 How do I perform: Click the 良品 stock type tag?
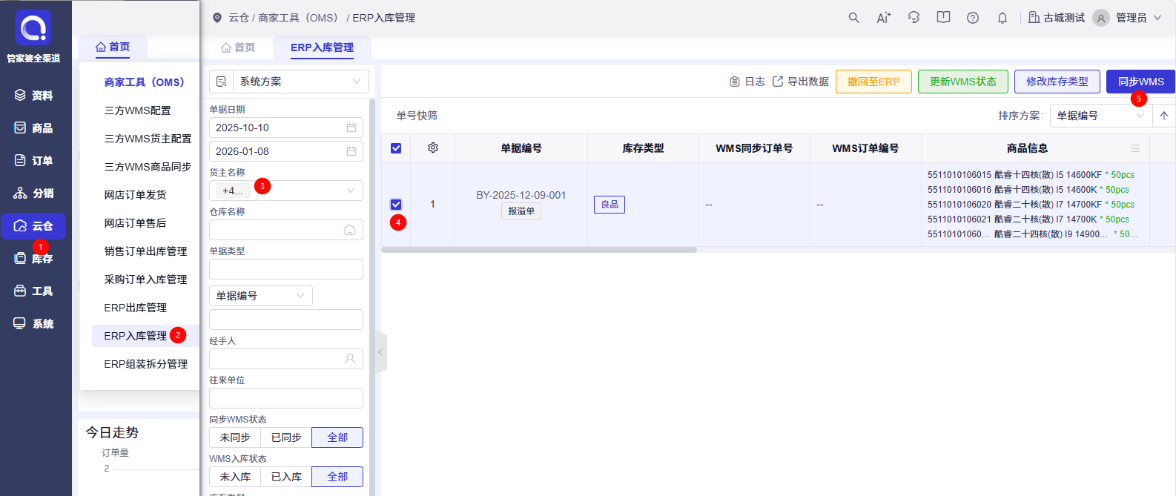[610, 205]
